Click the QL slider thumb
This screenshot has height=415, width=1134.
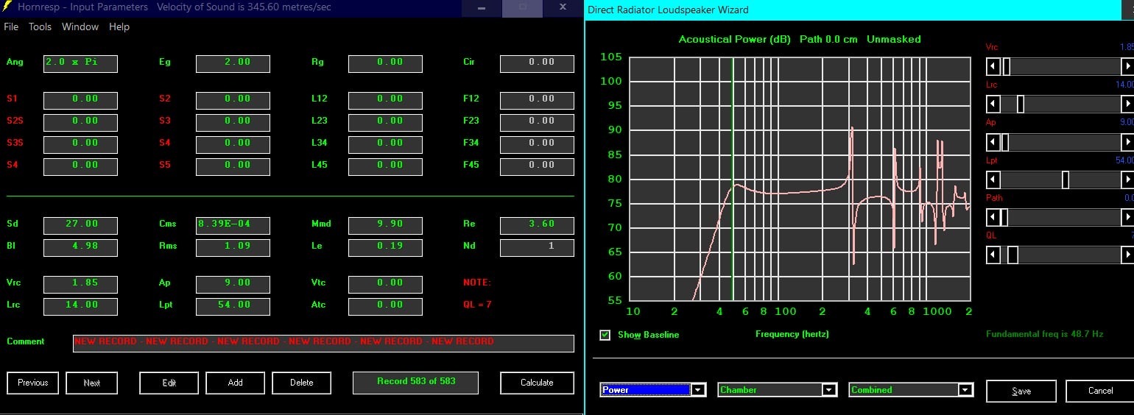pos(1012,255)
